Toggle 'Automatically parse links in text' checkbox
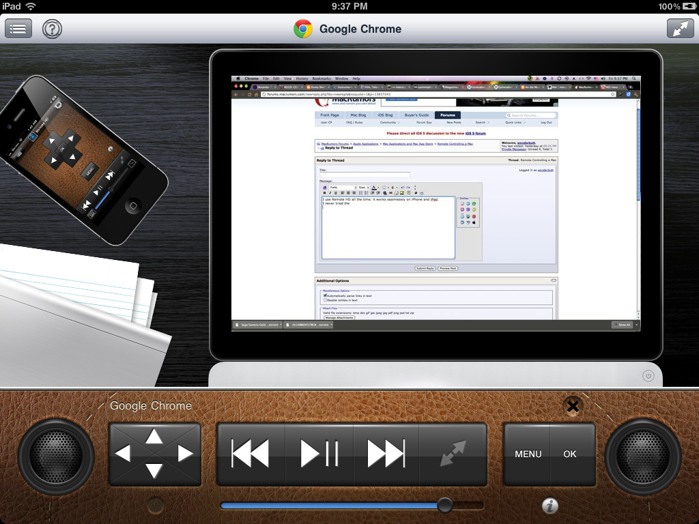The image size is (699, 524). tap(325, 295)
